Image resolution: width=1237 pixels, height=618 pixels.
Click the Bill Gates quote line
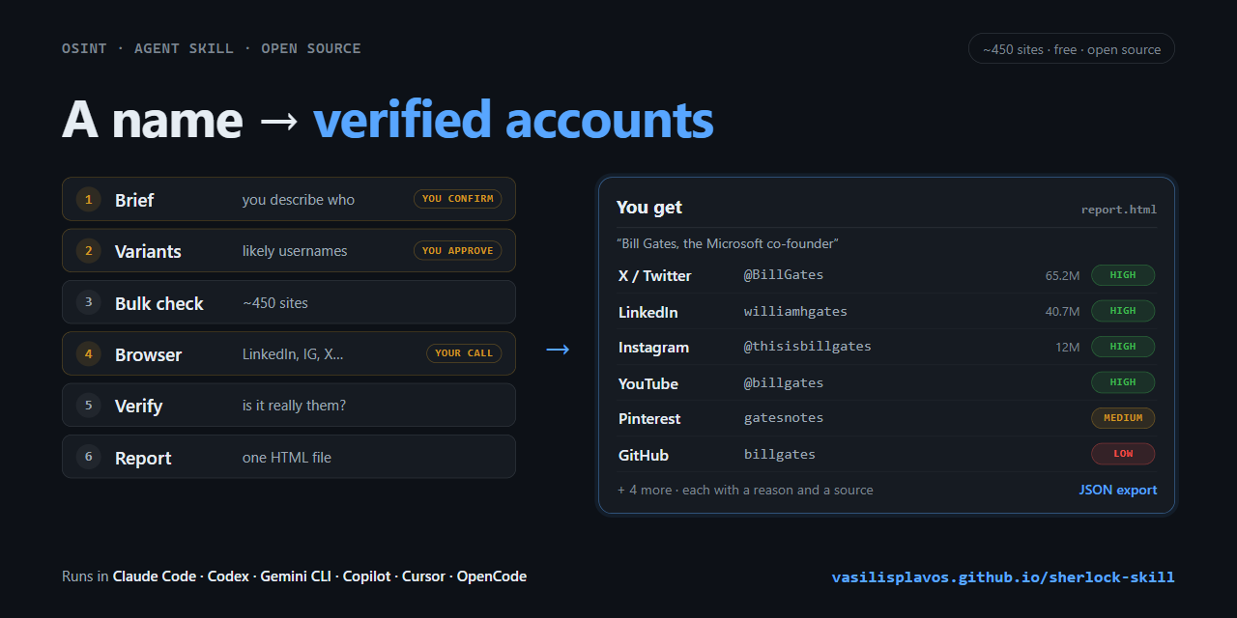[x=728, y=243]
